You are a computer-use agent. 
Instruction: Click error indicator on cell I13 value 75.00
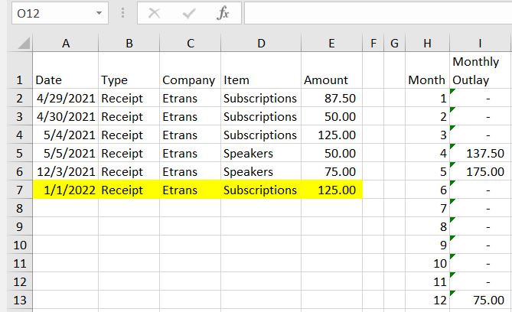(x=454, y=294)
